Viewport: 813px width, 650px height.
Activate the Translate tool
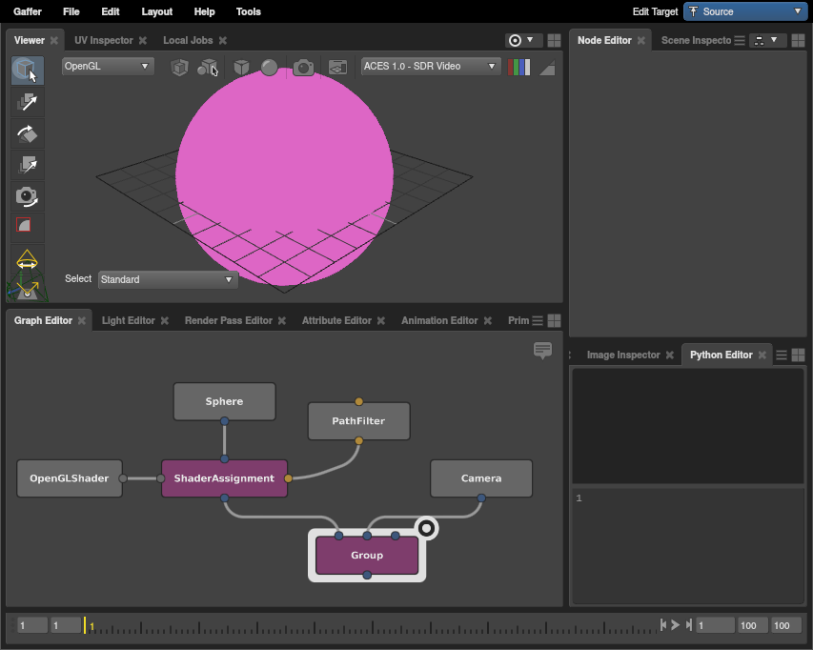tap(27, 102)
